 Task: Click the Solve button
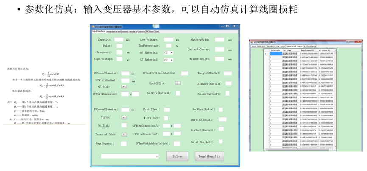click(x=177, y=156)
